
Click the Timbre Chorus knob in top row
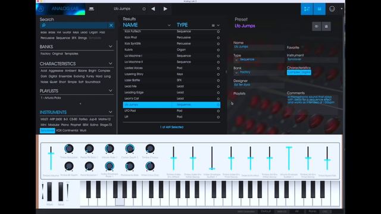click(150, 149)
